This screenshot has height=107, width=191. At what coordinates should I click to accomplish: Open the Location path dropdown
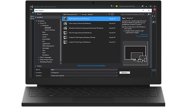click(x=117, y=72)
